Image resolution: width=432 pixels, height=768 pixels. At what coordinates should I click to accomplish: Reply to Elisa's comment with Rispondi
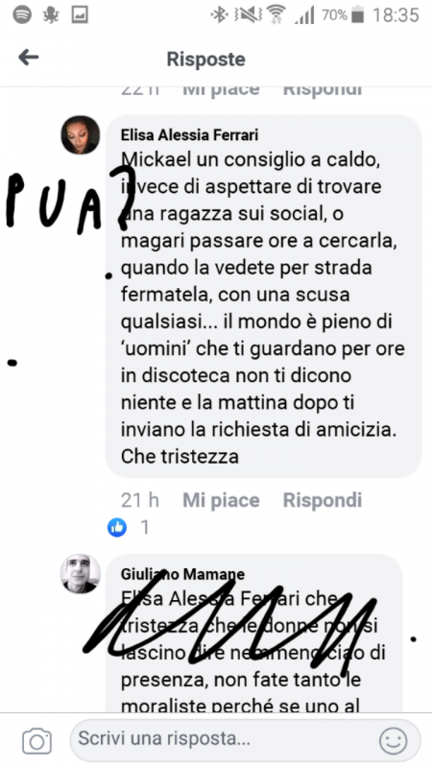pyautogui.click(x=323, y=500)
